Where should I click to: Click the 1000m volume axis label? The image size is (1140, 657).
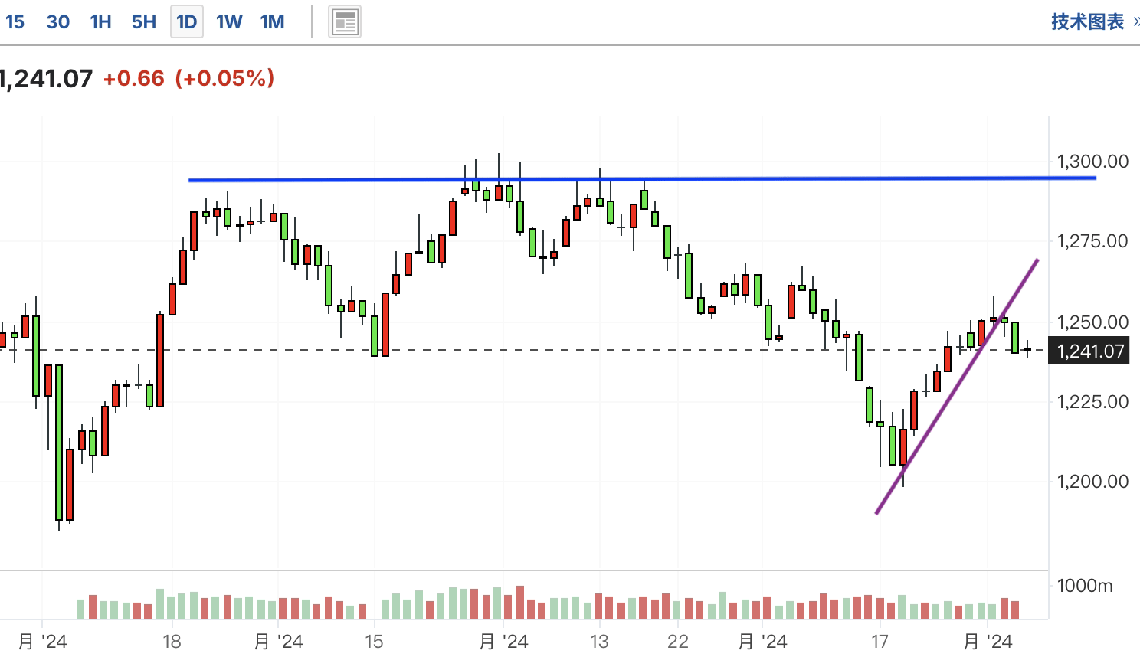[x=1084, y=586]
